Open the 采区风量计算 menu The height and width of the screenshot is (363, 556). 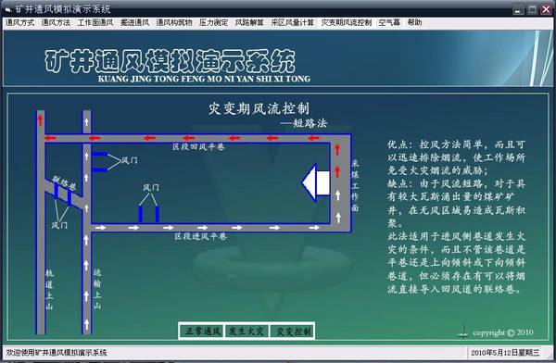coord(293,22)
